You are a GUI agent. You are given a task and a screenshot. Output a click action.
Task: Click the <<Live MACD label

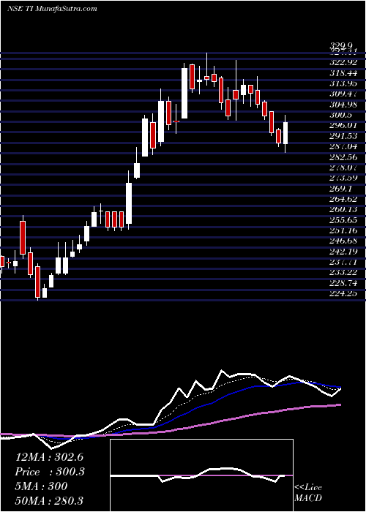[x=308, y=493]
